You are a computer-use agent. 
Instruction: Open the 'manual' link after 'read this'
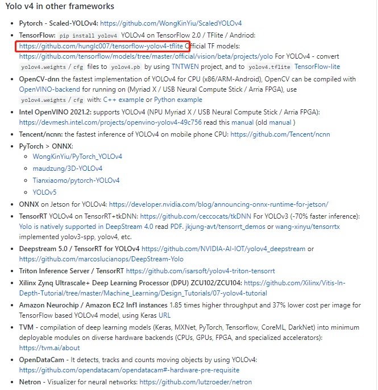tap(242, 122)
